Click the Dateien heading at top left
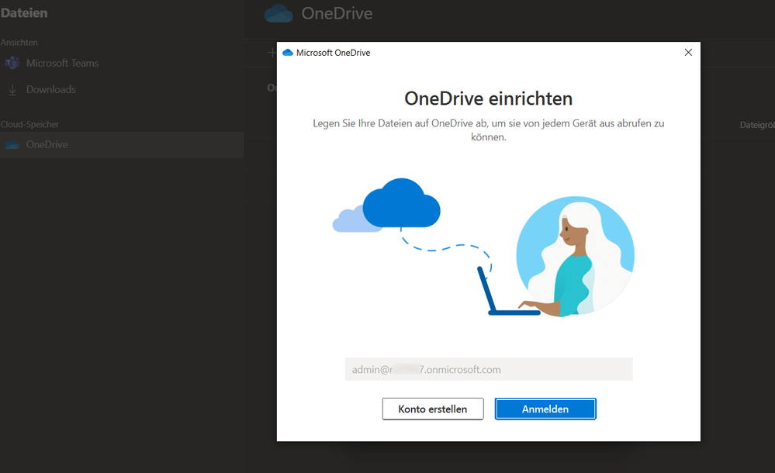775x473 pixels. click(26, 12)
